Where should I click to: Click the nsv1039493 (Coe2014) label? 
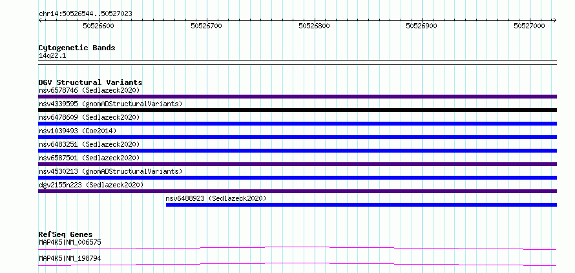point(78,131)
